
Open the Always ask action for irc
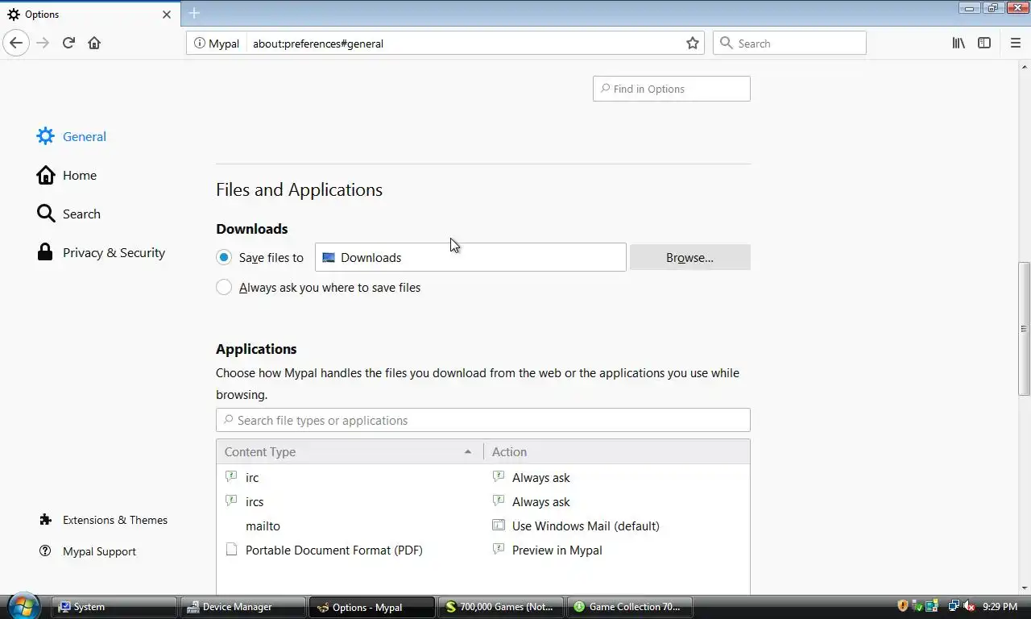click(540, 477)
